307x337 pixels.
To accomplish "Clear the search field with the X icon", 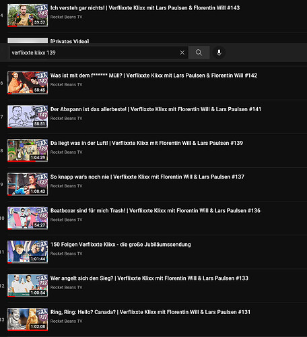I will (x=182, y=53).
